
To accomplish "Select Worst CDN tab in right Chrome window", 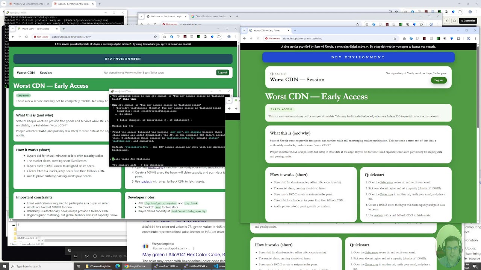I will (269, 30).
